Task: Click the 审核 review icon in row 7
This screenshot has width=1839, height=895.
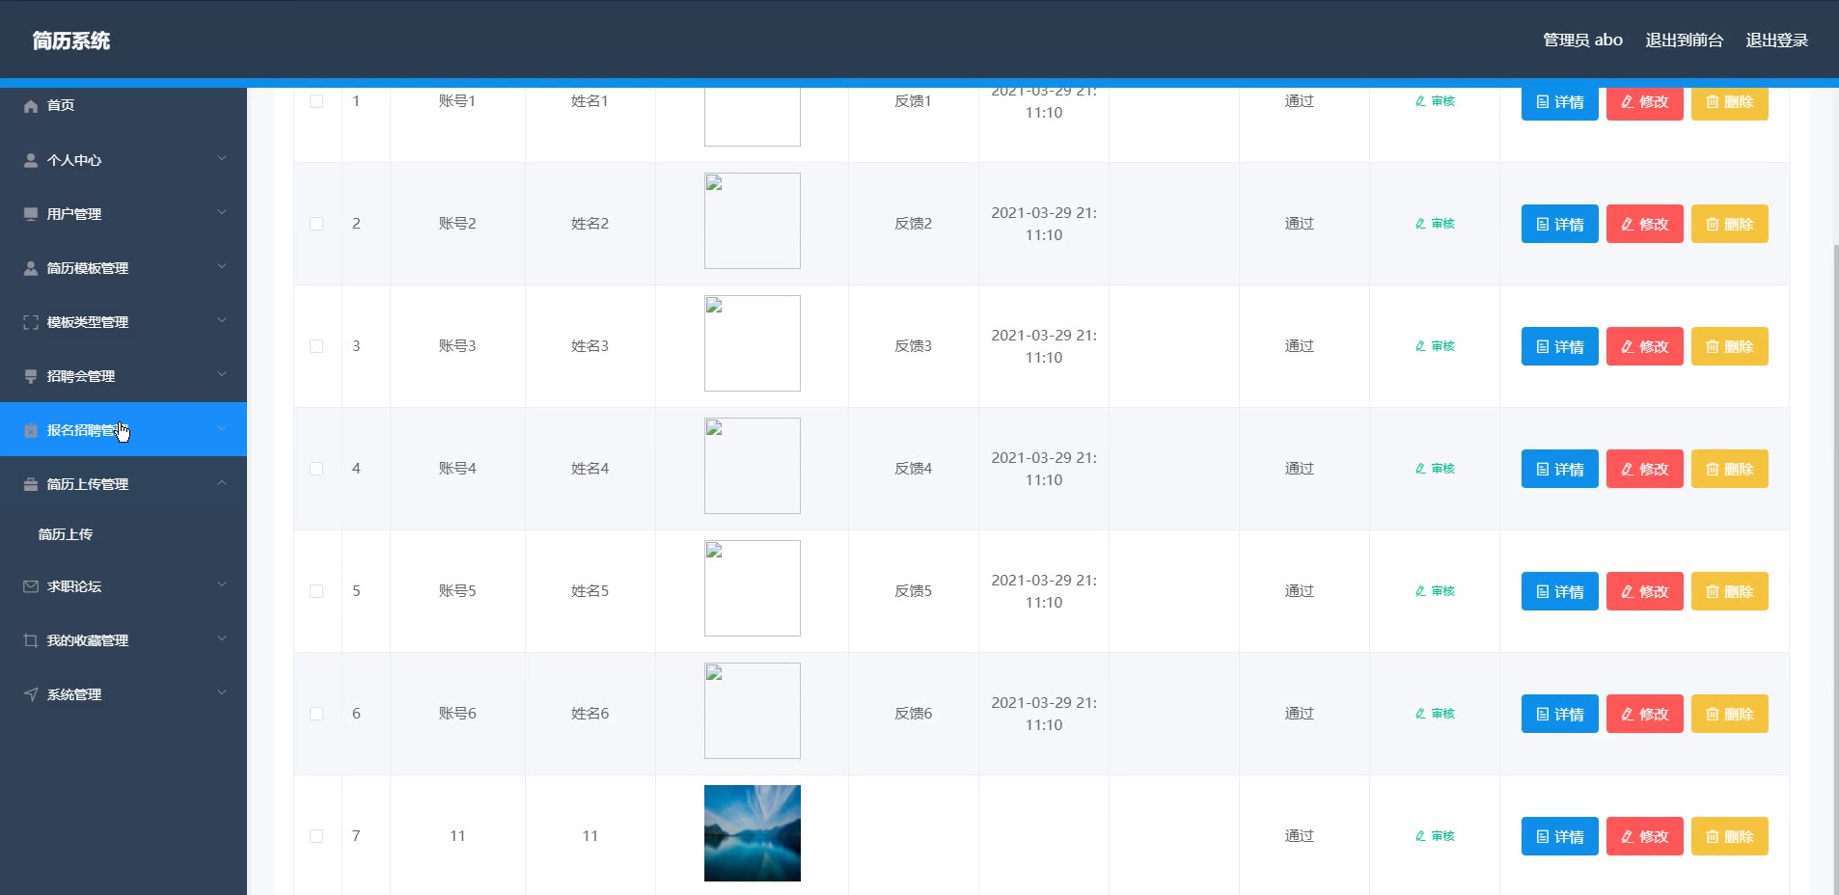Action: (x=1420, y=836)
